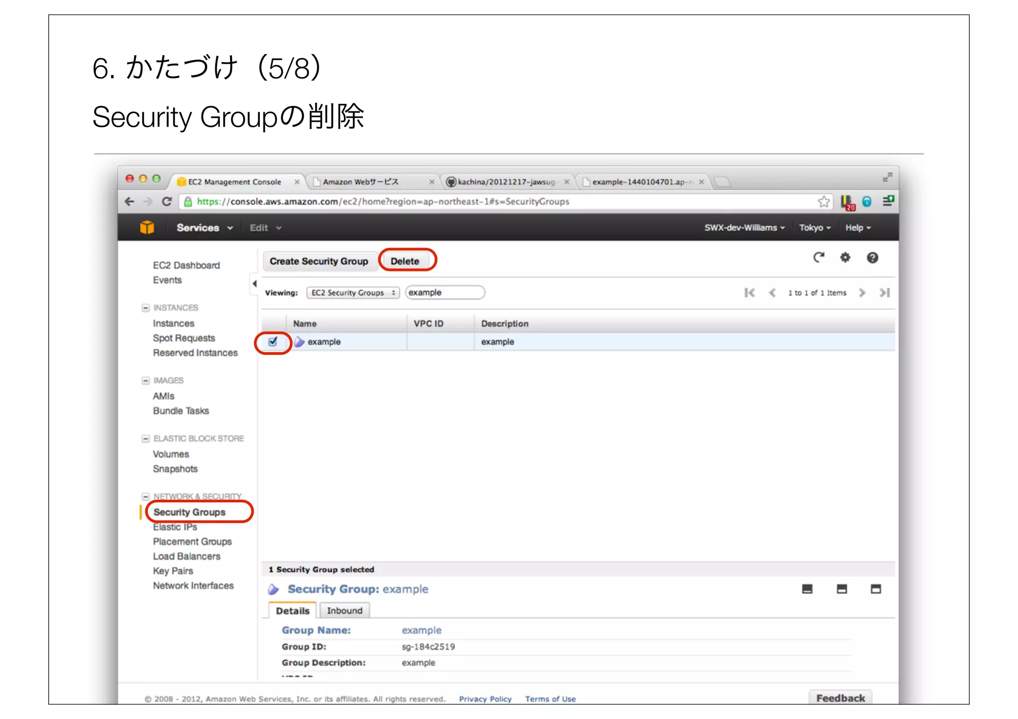This screenshot has width=1018, height=719.
Task: Open the question mark help icon
Action: [872, 257]
